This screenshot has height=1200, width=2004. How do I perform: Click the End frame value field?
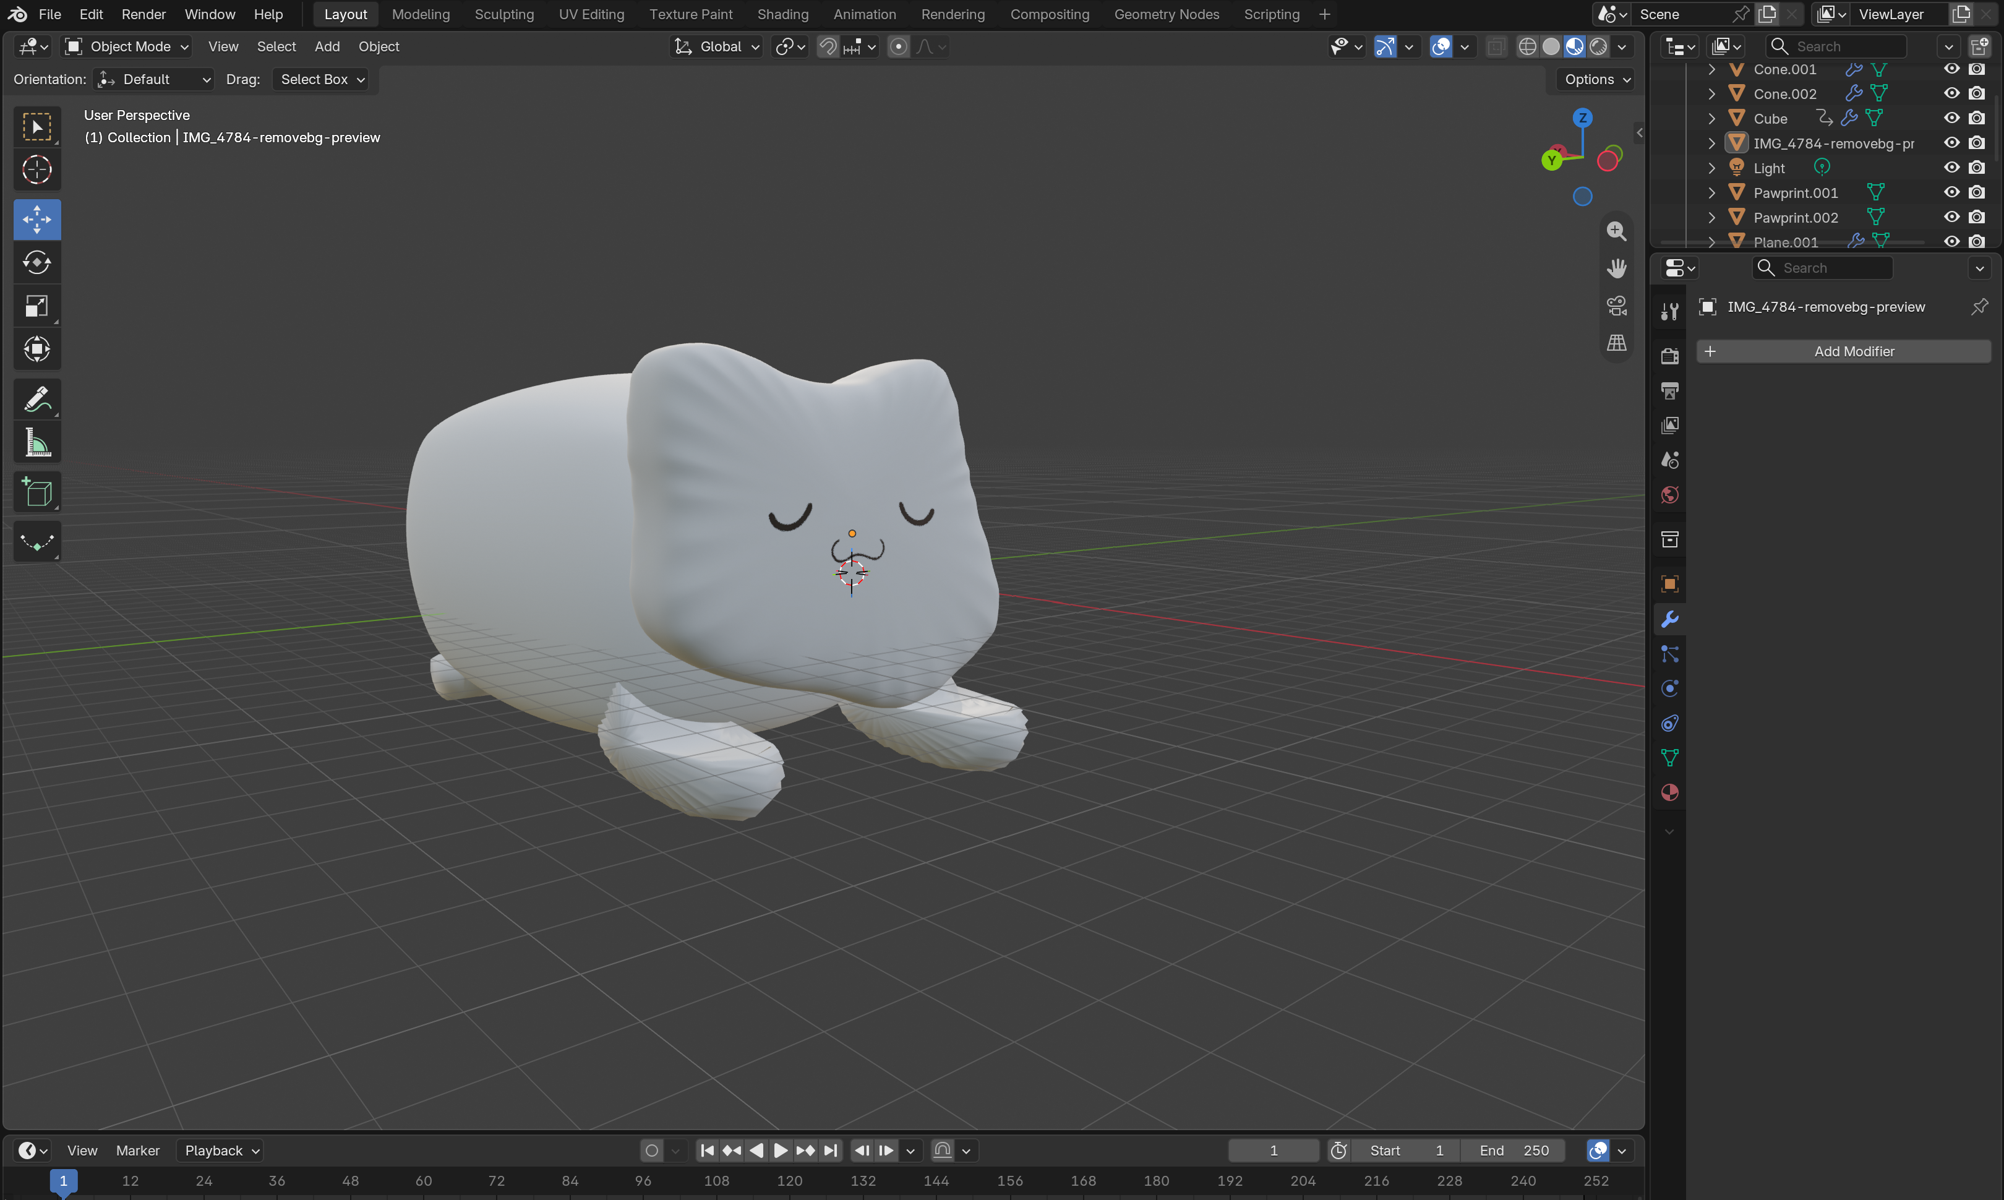[1512, 1150]
